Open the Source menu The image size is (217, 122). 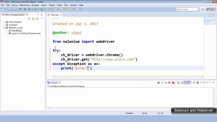(14, 5)
